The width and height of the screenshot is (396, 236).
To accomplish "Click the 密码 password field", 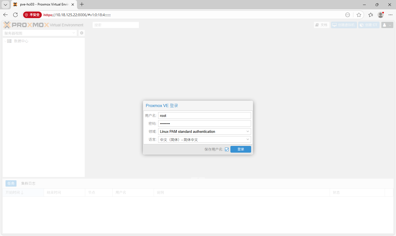I will pos(205,123).
